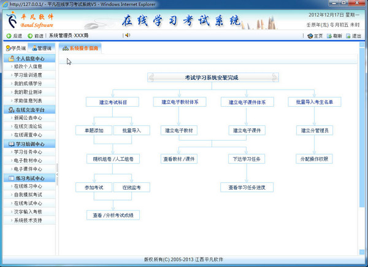368x267 pixels.
Task: Collapse the 学习培训中心 section header
Action: click(x=28, y=144)
